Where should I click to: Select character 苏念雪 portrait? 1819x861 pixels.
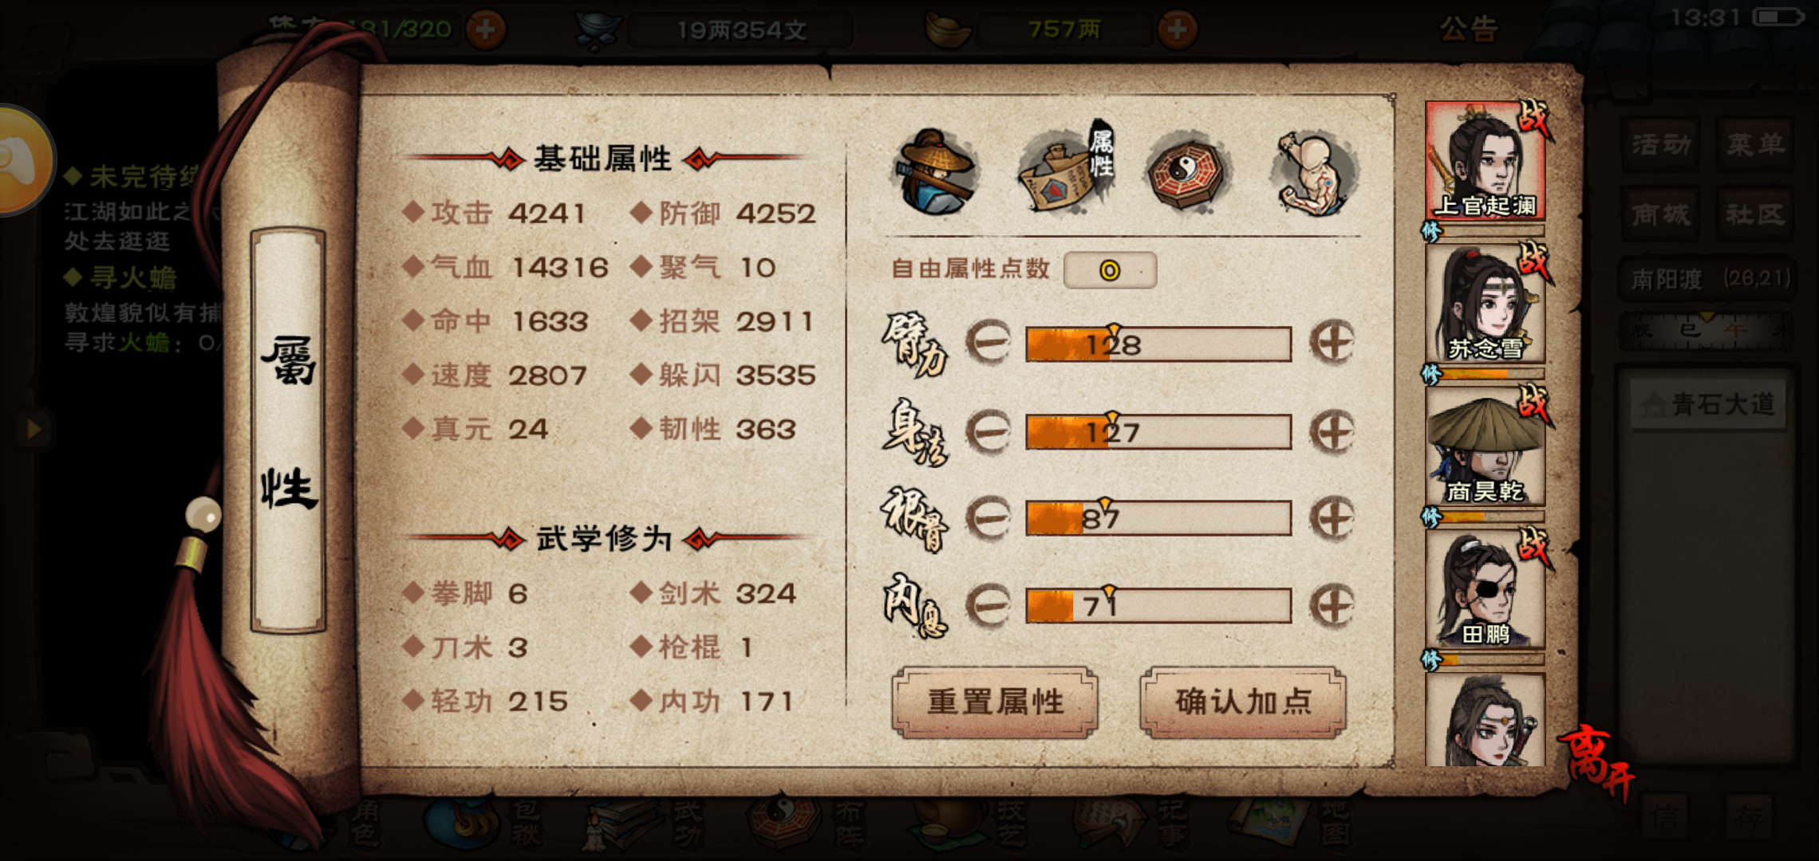pyautogui.click(x=1485, y=304)
